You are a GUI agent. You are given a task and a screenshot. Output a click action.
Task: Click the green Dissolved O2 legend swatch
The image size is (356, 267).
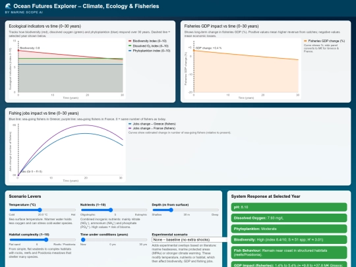(x=130, y=46)
